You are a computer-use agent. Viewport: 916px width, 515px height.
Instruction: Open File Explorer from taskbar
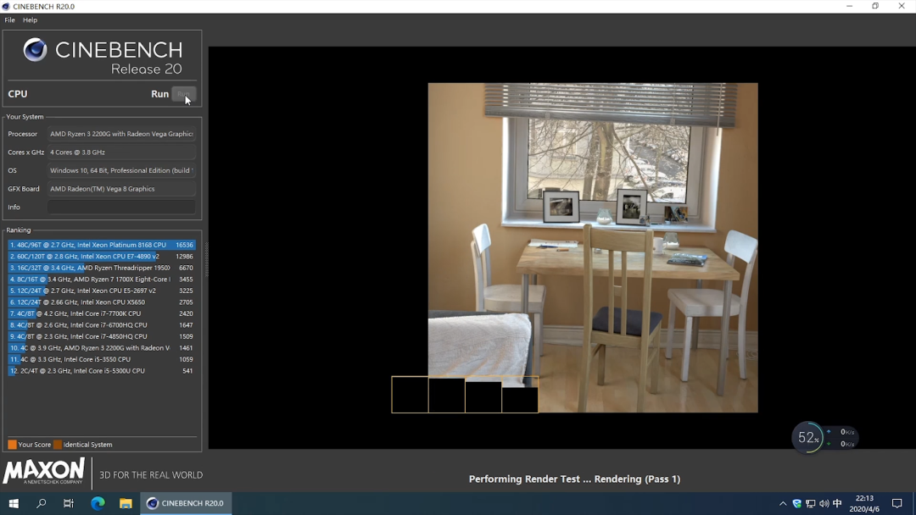pos(126,503)
